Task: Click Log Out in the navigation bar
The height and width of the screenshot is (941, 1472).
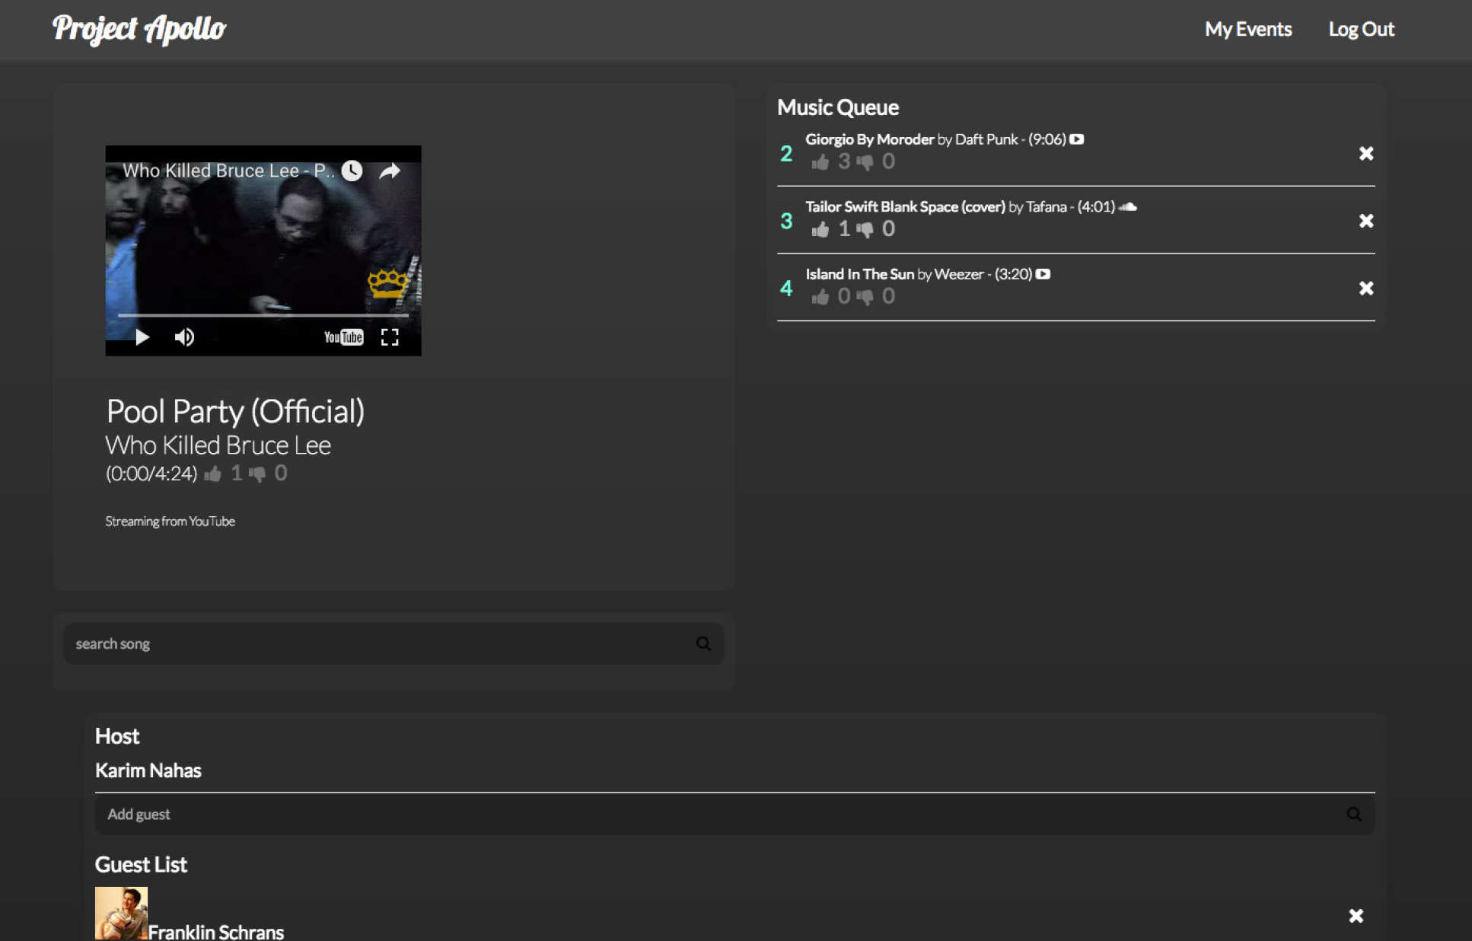Action: (1361, 30)
